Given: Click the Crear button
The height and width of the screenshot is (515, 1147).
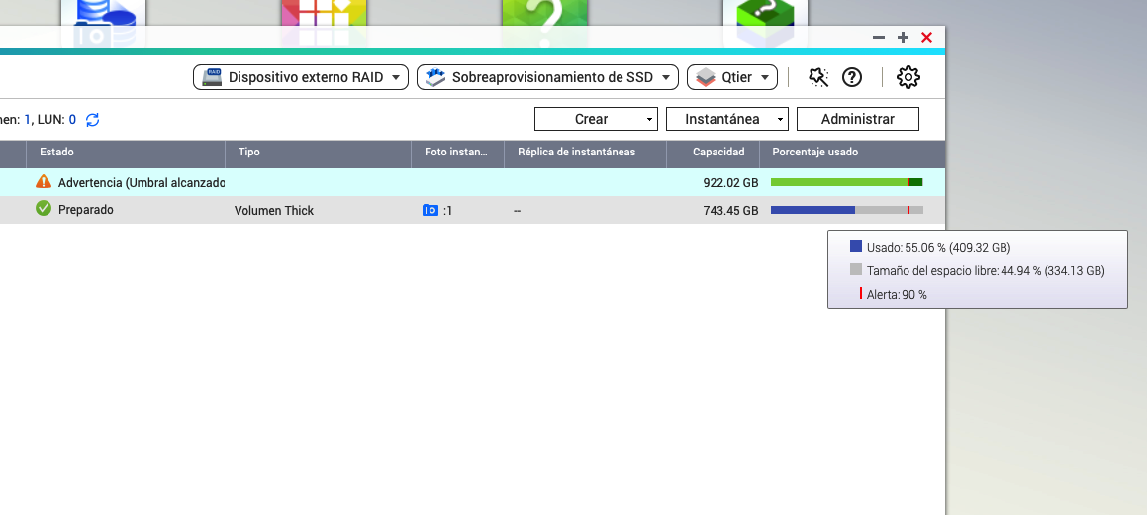Looking at the screenshot, I should point(591,119).
